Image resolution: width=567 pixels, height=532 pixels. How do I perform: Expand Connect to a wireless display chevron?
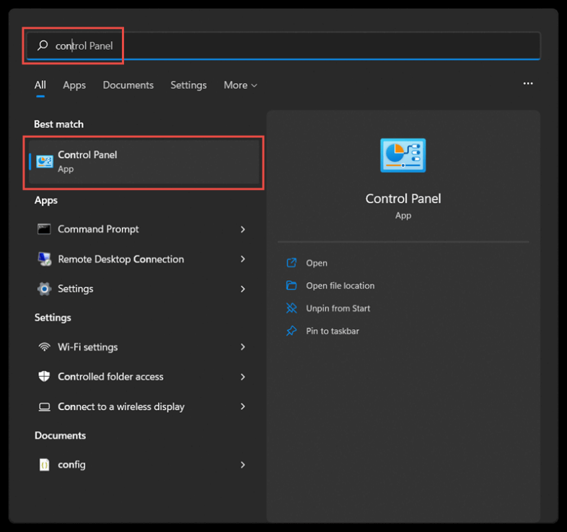tap(243, 406)
